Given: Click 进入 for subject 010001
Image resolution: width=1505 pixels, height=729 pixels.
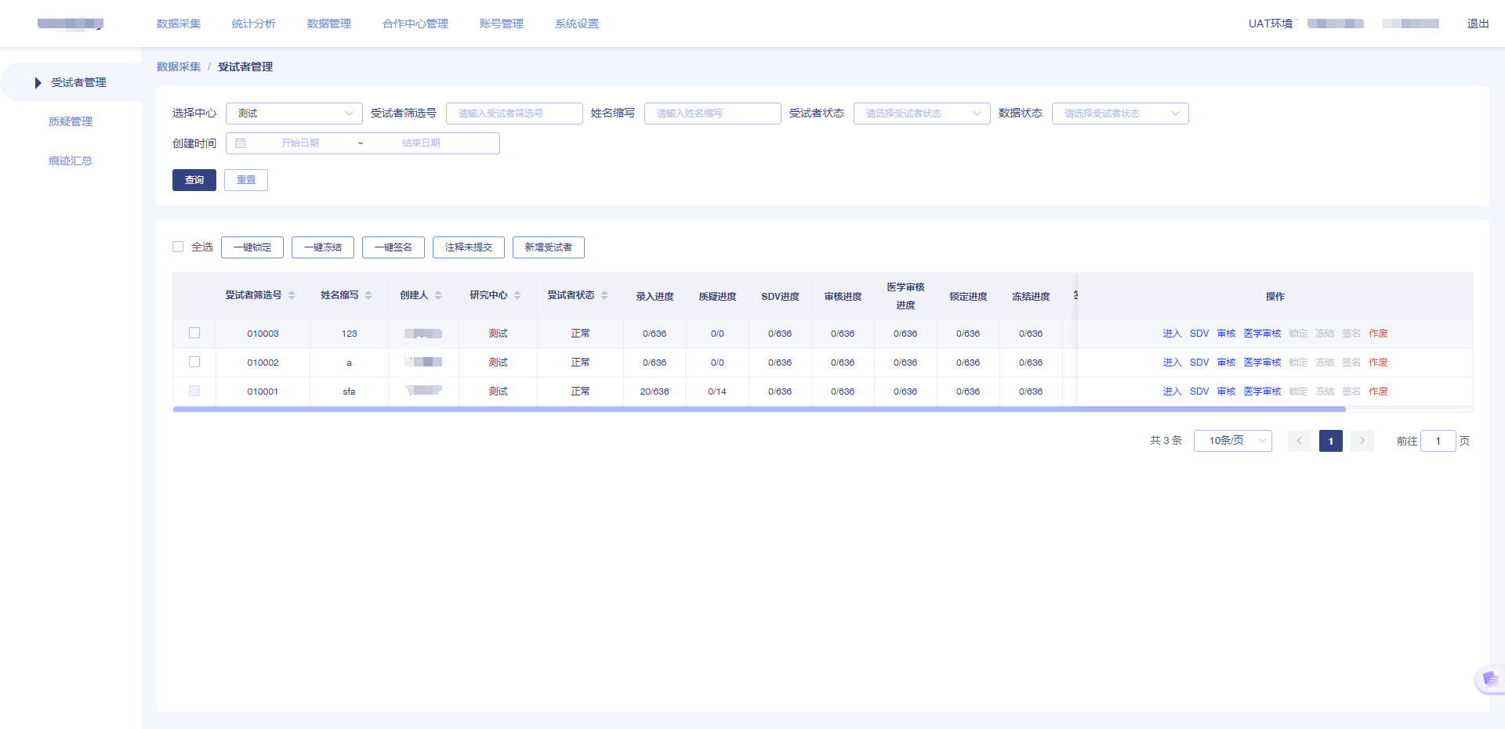Looking at the screenshot, I should point(1172,392).
